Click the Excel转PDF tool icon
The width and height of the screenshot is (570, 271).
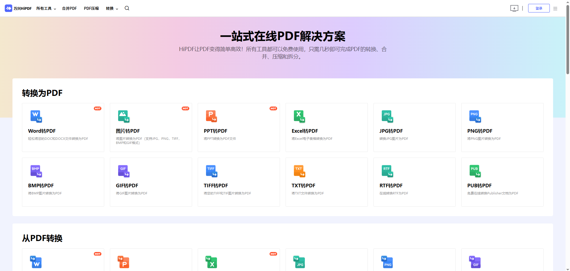[x=300, y=116]
